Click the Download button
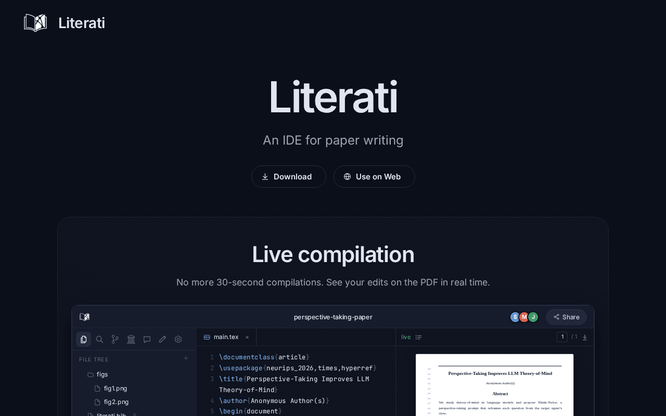 click(289, 176)
